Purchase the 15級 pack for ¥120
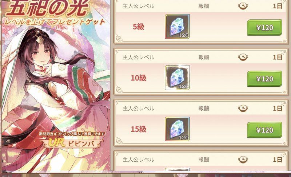Image resolution: width=291 pixels, height=177 pixels. [264, 130]
